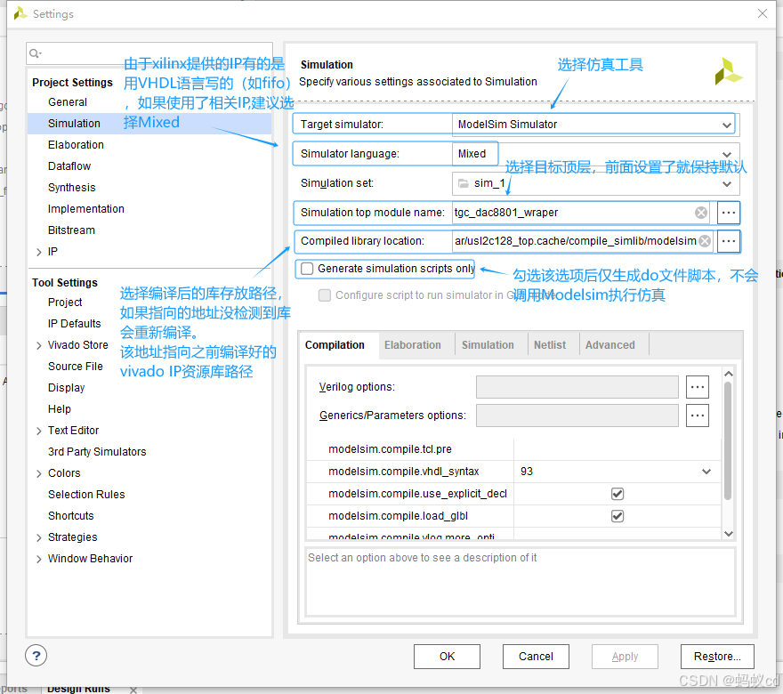Select Selection Rules setting
The width and height of the screenshot is (783, 694).
[86, 495]
